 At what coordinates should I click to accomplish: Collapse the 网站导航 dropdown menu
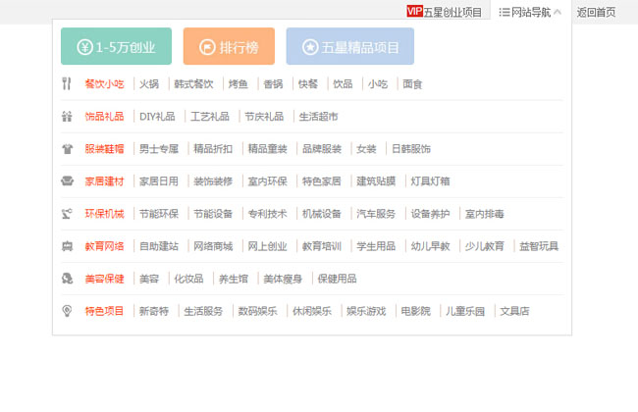coord(530,12)
